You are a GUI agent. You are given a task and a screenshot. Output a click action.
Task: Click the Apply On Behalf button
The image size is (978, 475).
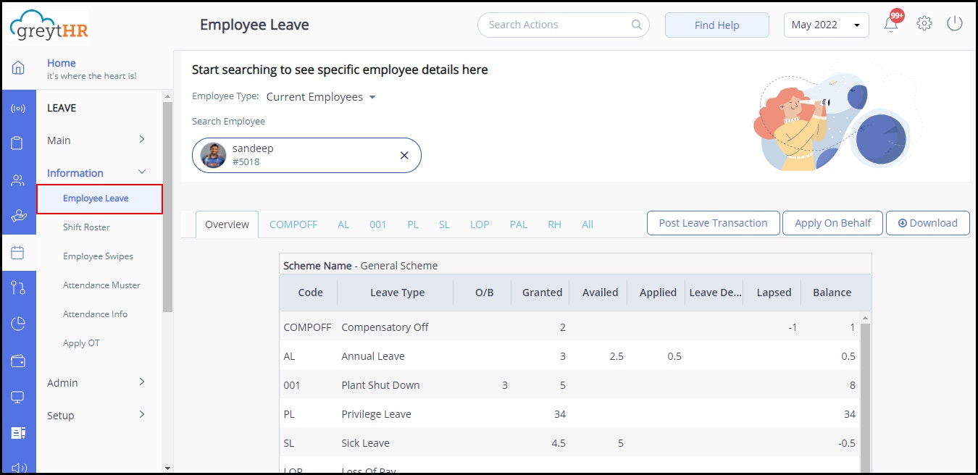coord(832,223)
